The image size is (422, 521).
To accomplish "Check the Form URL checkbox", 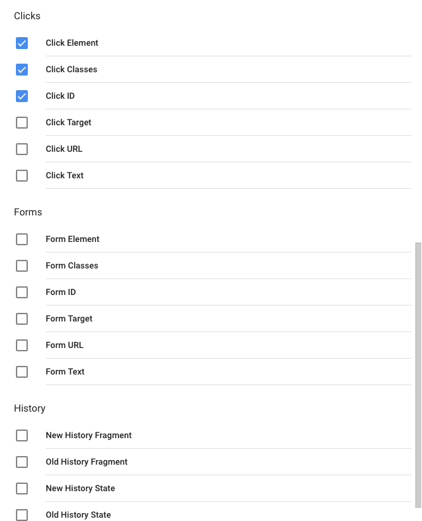I will 22,345.
